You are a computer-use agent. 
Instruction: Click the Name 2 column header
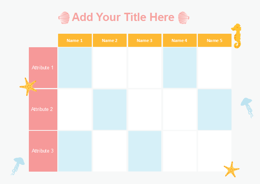tap(110, 40)
